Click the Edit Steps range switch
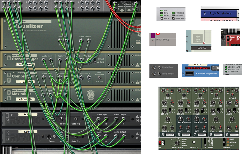This screenshot has height=154, width=252. [205, 142]
